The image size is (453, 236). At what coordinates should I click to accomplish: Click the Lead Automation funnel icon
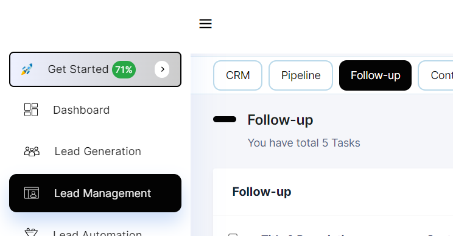click(x=31, y=232)
